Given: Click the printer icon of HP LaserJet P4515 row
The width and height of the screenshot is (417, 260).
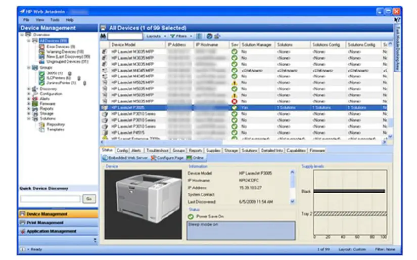Looking at the screenshot, I should (105, 133).
